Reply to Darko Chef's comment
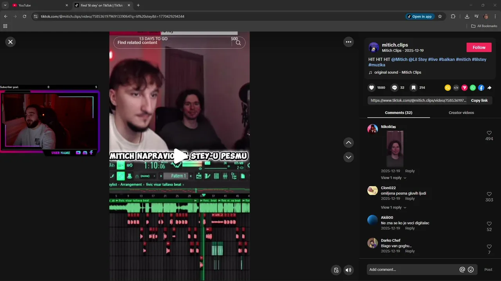Screen dimensions: 501x281 pos(410,251)
